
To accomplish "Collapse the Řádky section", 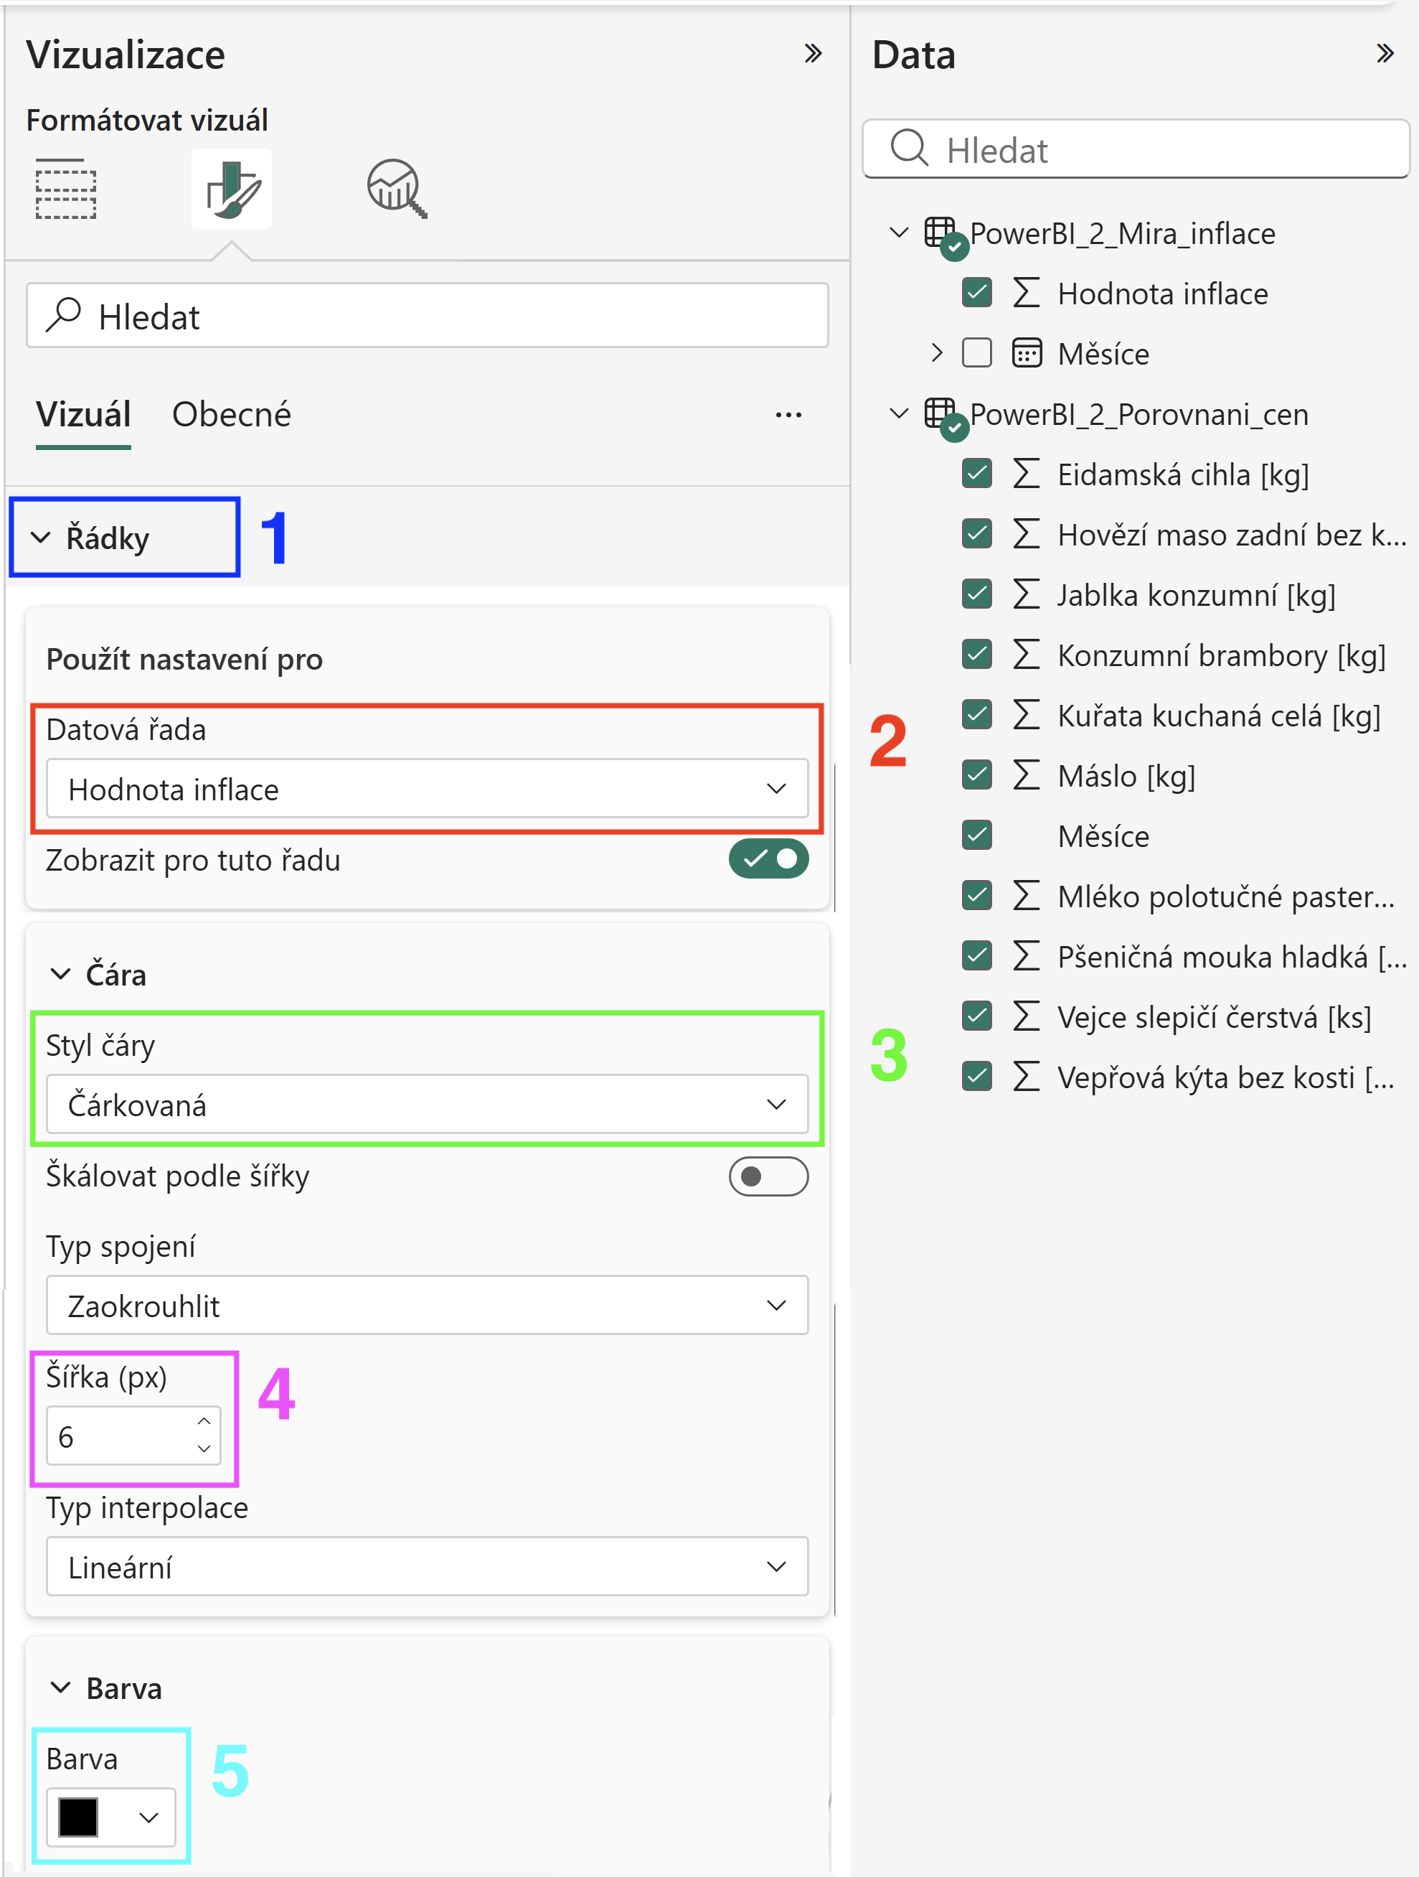I will click(x=41, y=537).
